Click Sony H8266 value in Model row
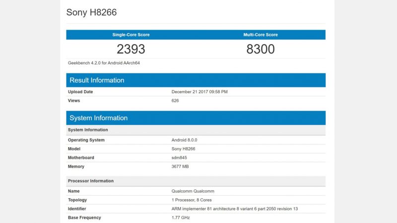 pyautogui.click(x=183, y=149)
